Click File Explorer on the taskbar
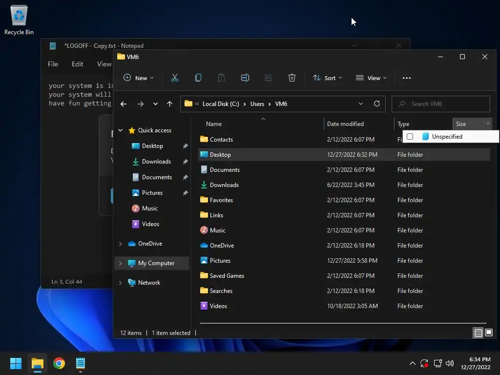Image resolution: width=500 pixels, height=375 pixels. 37,363
